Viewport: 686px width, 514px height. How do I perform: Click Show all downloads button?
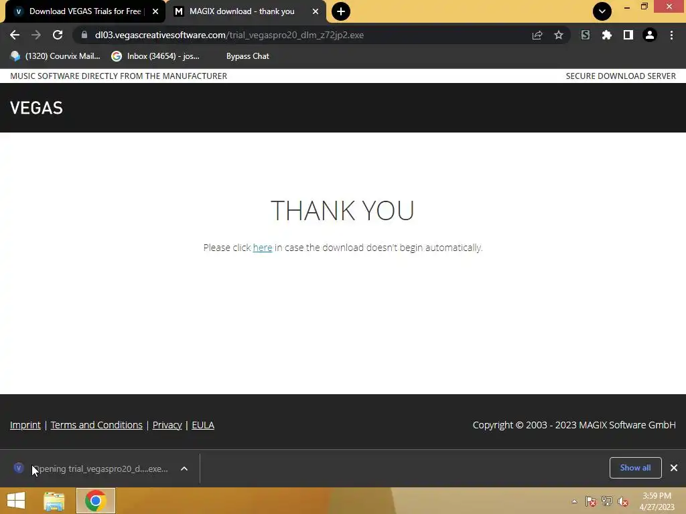coord(635,468)
